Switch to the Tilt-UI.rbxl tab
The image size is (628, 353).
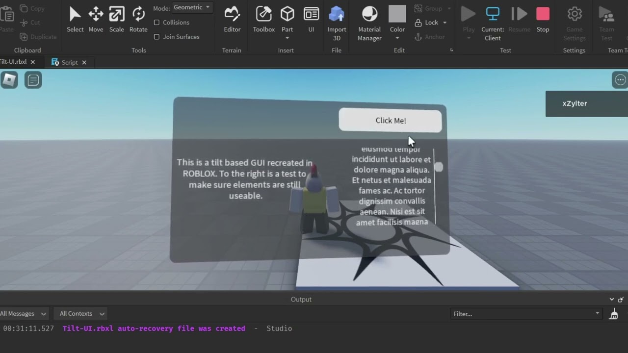[x=15, y=62]
